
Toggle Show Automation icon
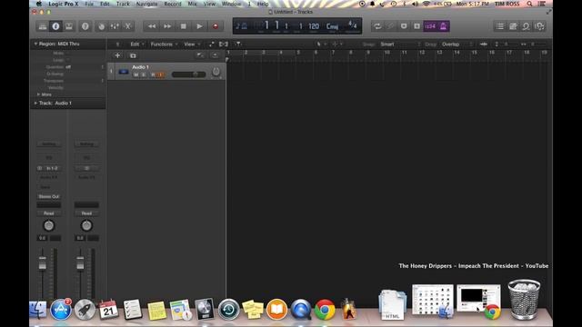pos(211,45)
